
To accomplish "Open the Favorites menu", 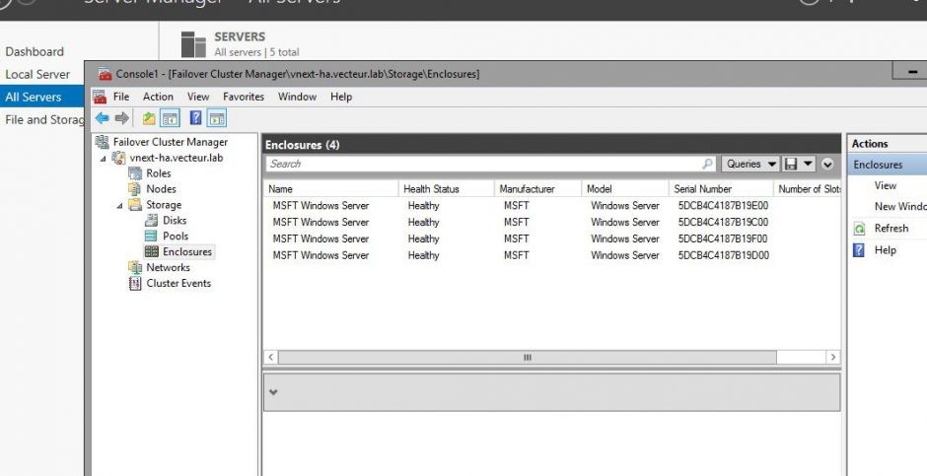I will [243, 97].
